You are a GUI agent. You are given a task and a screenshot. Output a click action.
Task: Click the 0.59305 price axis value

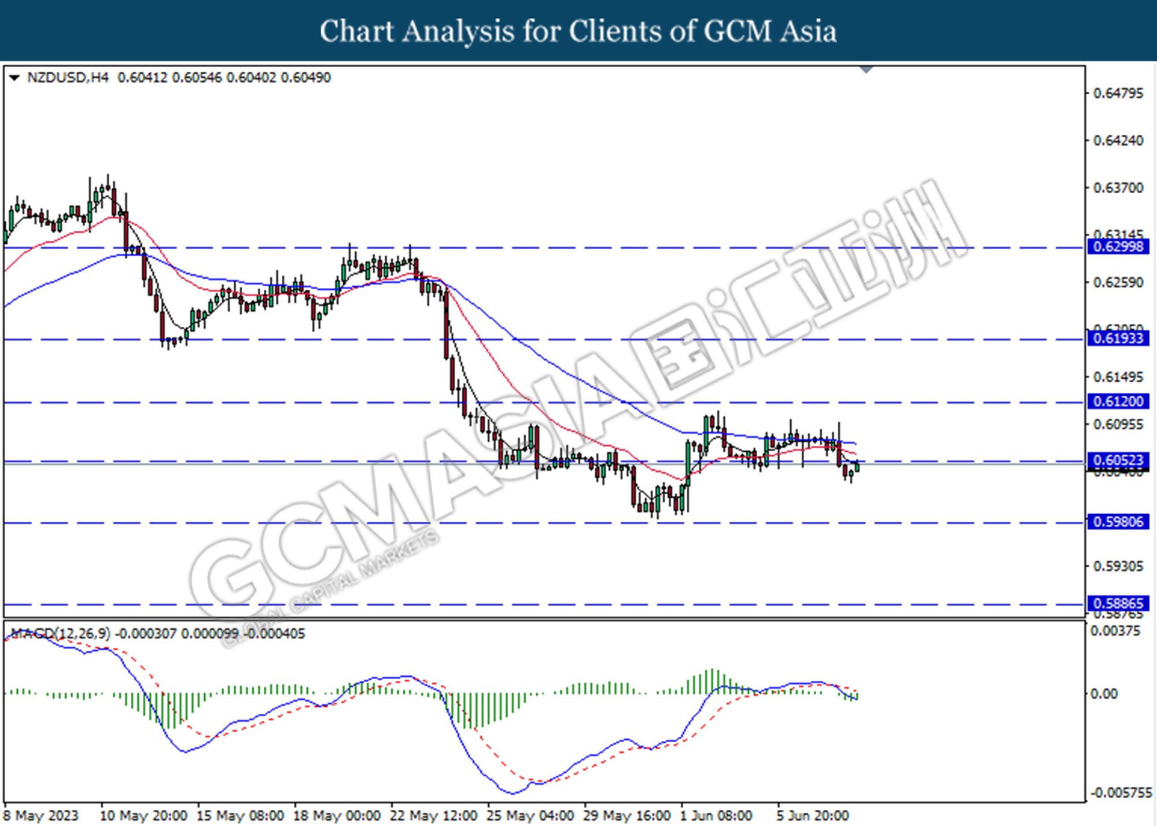coord(1118,566)
